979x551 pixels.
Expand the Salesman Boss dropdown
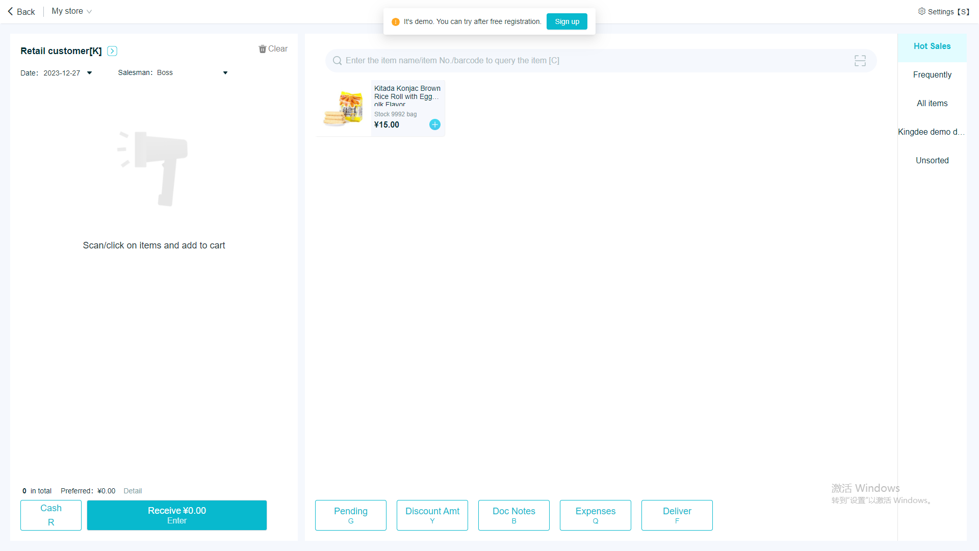tap(225, 73)
